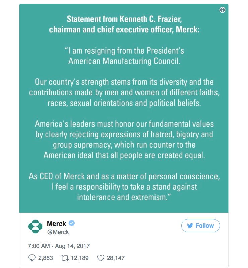Click the 'America's leaders must honor' paragraph
Image resolution: width=248 pixels, height=268 pixels.
124,139
